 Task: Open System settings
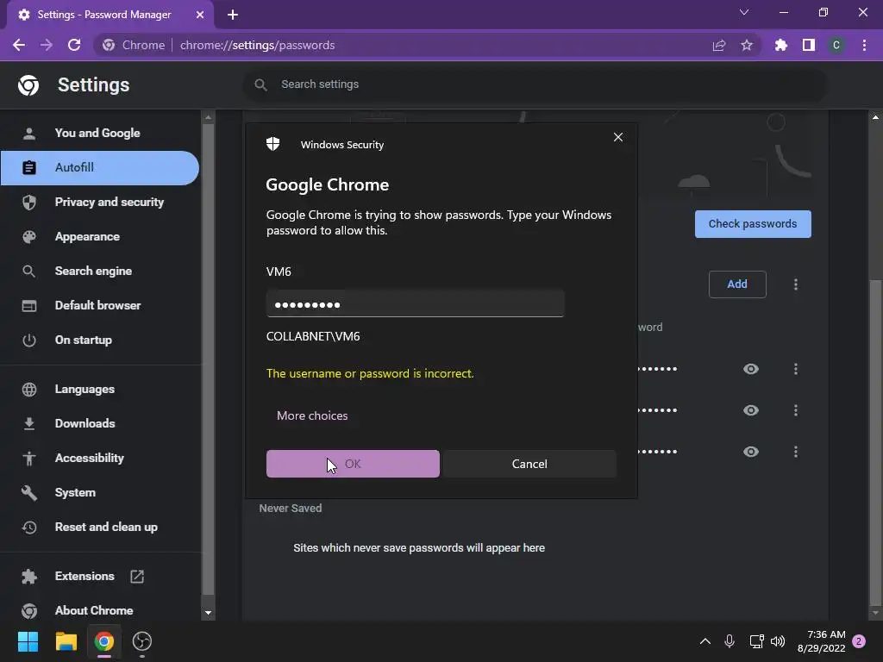pyautogui.click(x=76, y=492)
